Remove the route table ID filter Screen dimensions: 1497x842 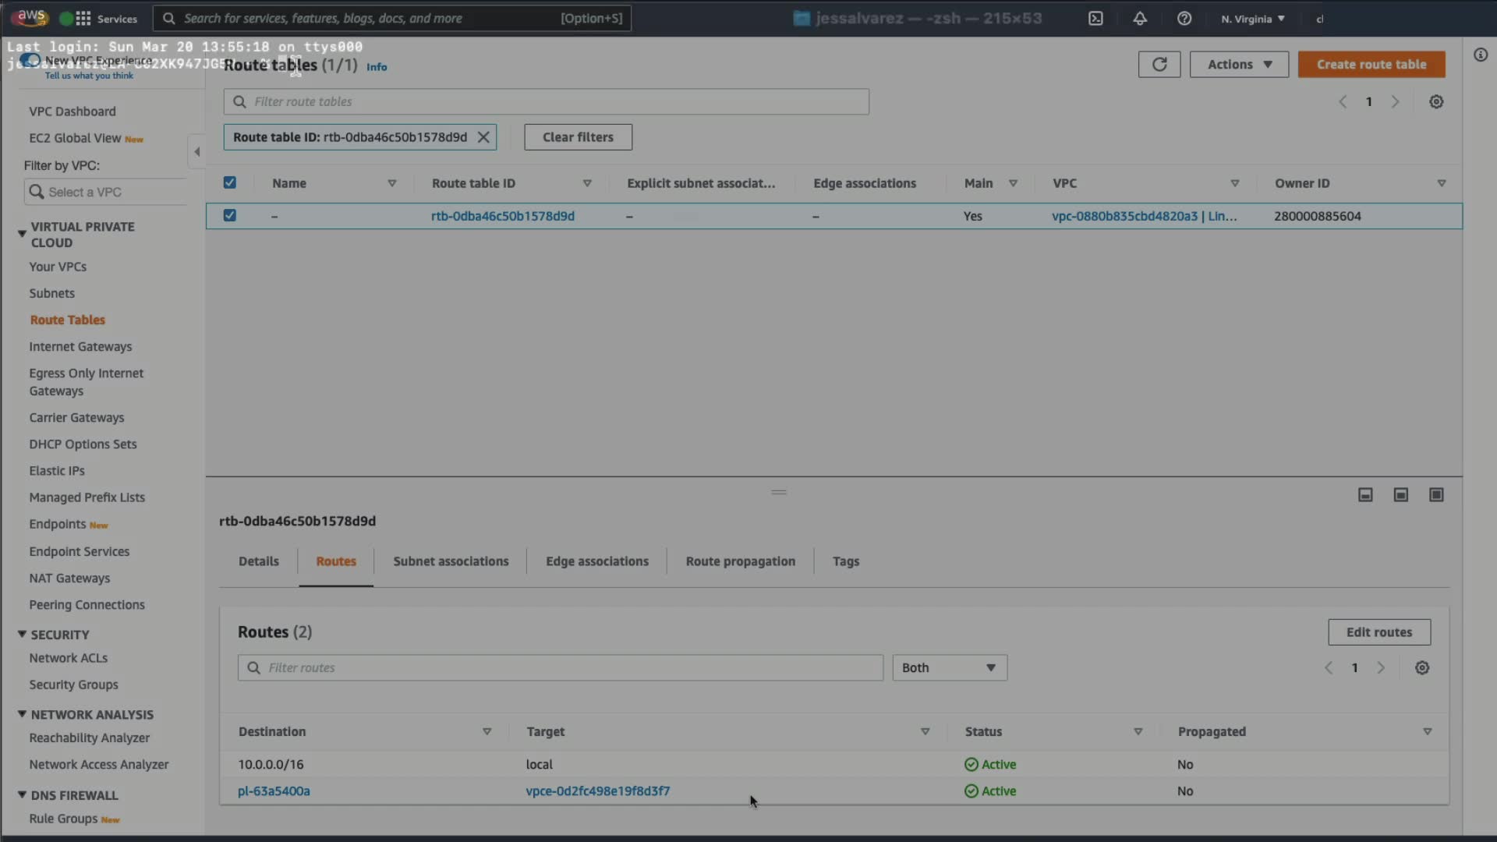coord(483,137)
